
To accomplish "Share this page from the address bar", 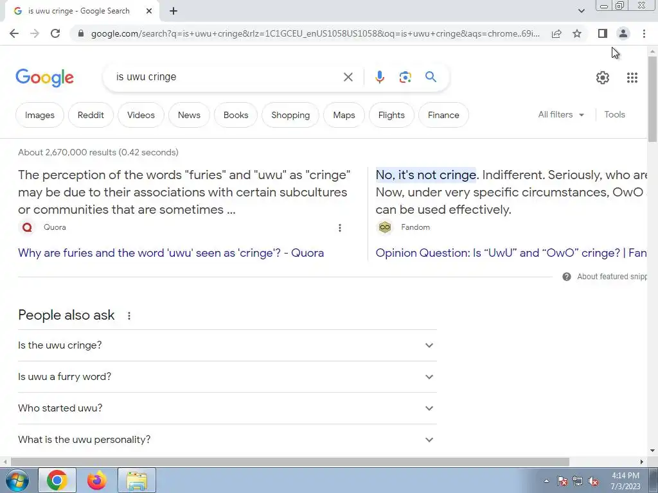I will coord(556,33).
